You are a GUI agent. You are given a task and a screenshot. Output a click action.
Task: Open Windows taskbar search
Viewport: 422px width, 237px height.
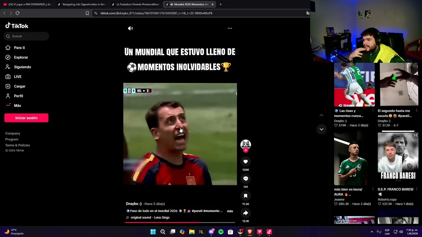tap(163, 232)
